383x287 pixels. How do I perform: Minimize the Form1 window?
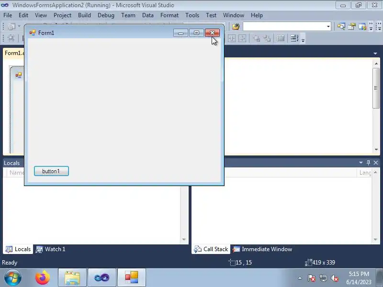(x=181, y=33)
